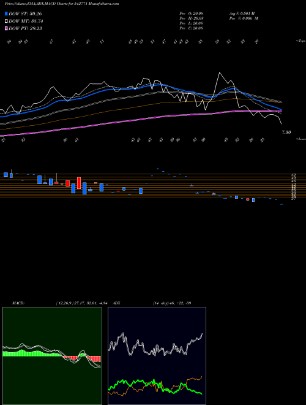
Task: Click the Pre V: 0.006 M value
Action: [244, 18]
